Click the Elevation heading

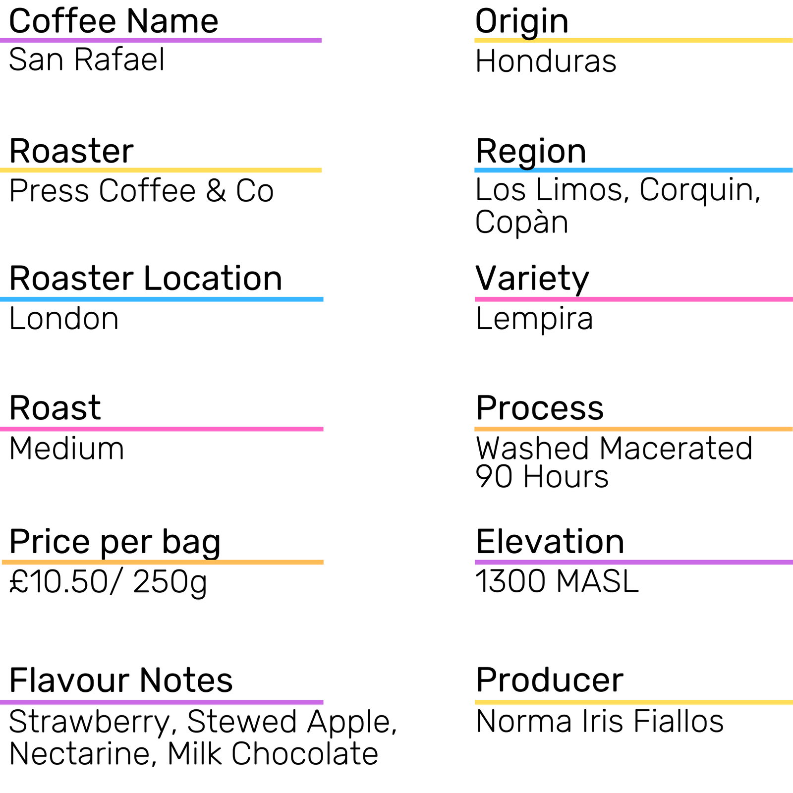point(550,542)
